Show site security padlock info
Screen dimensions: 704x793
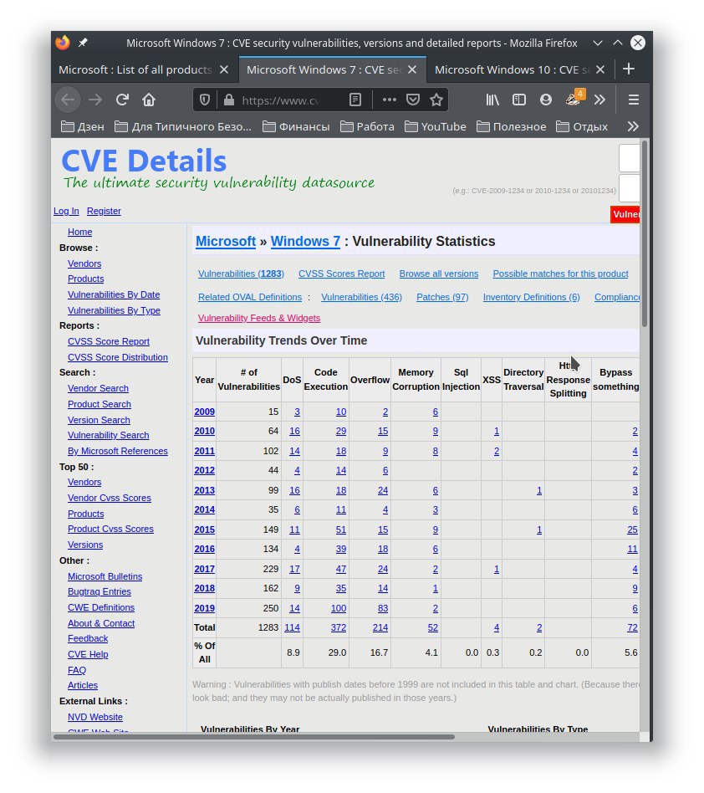pos(229,100)
